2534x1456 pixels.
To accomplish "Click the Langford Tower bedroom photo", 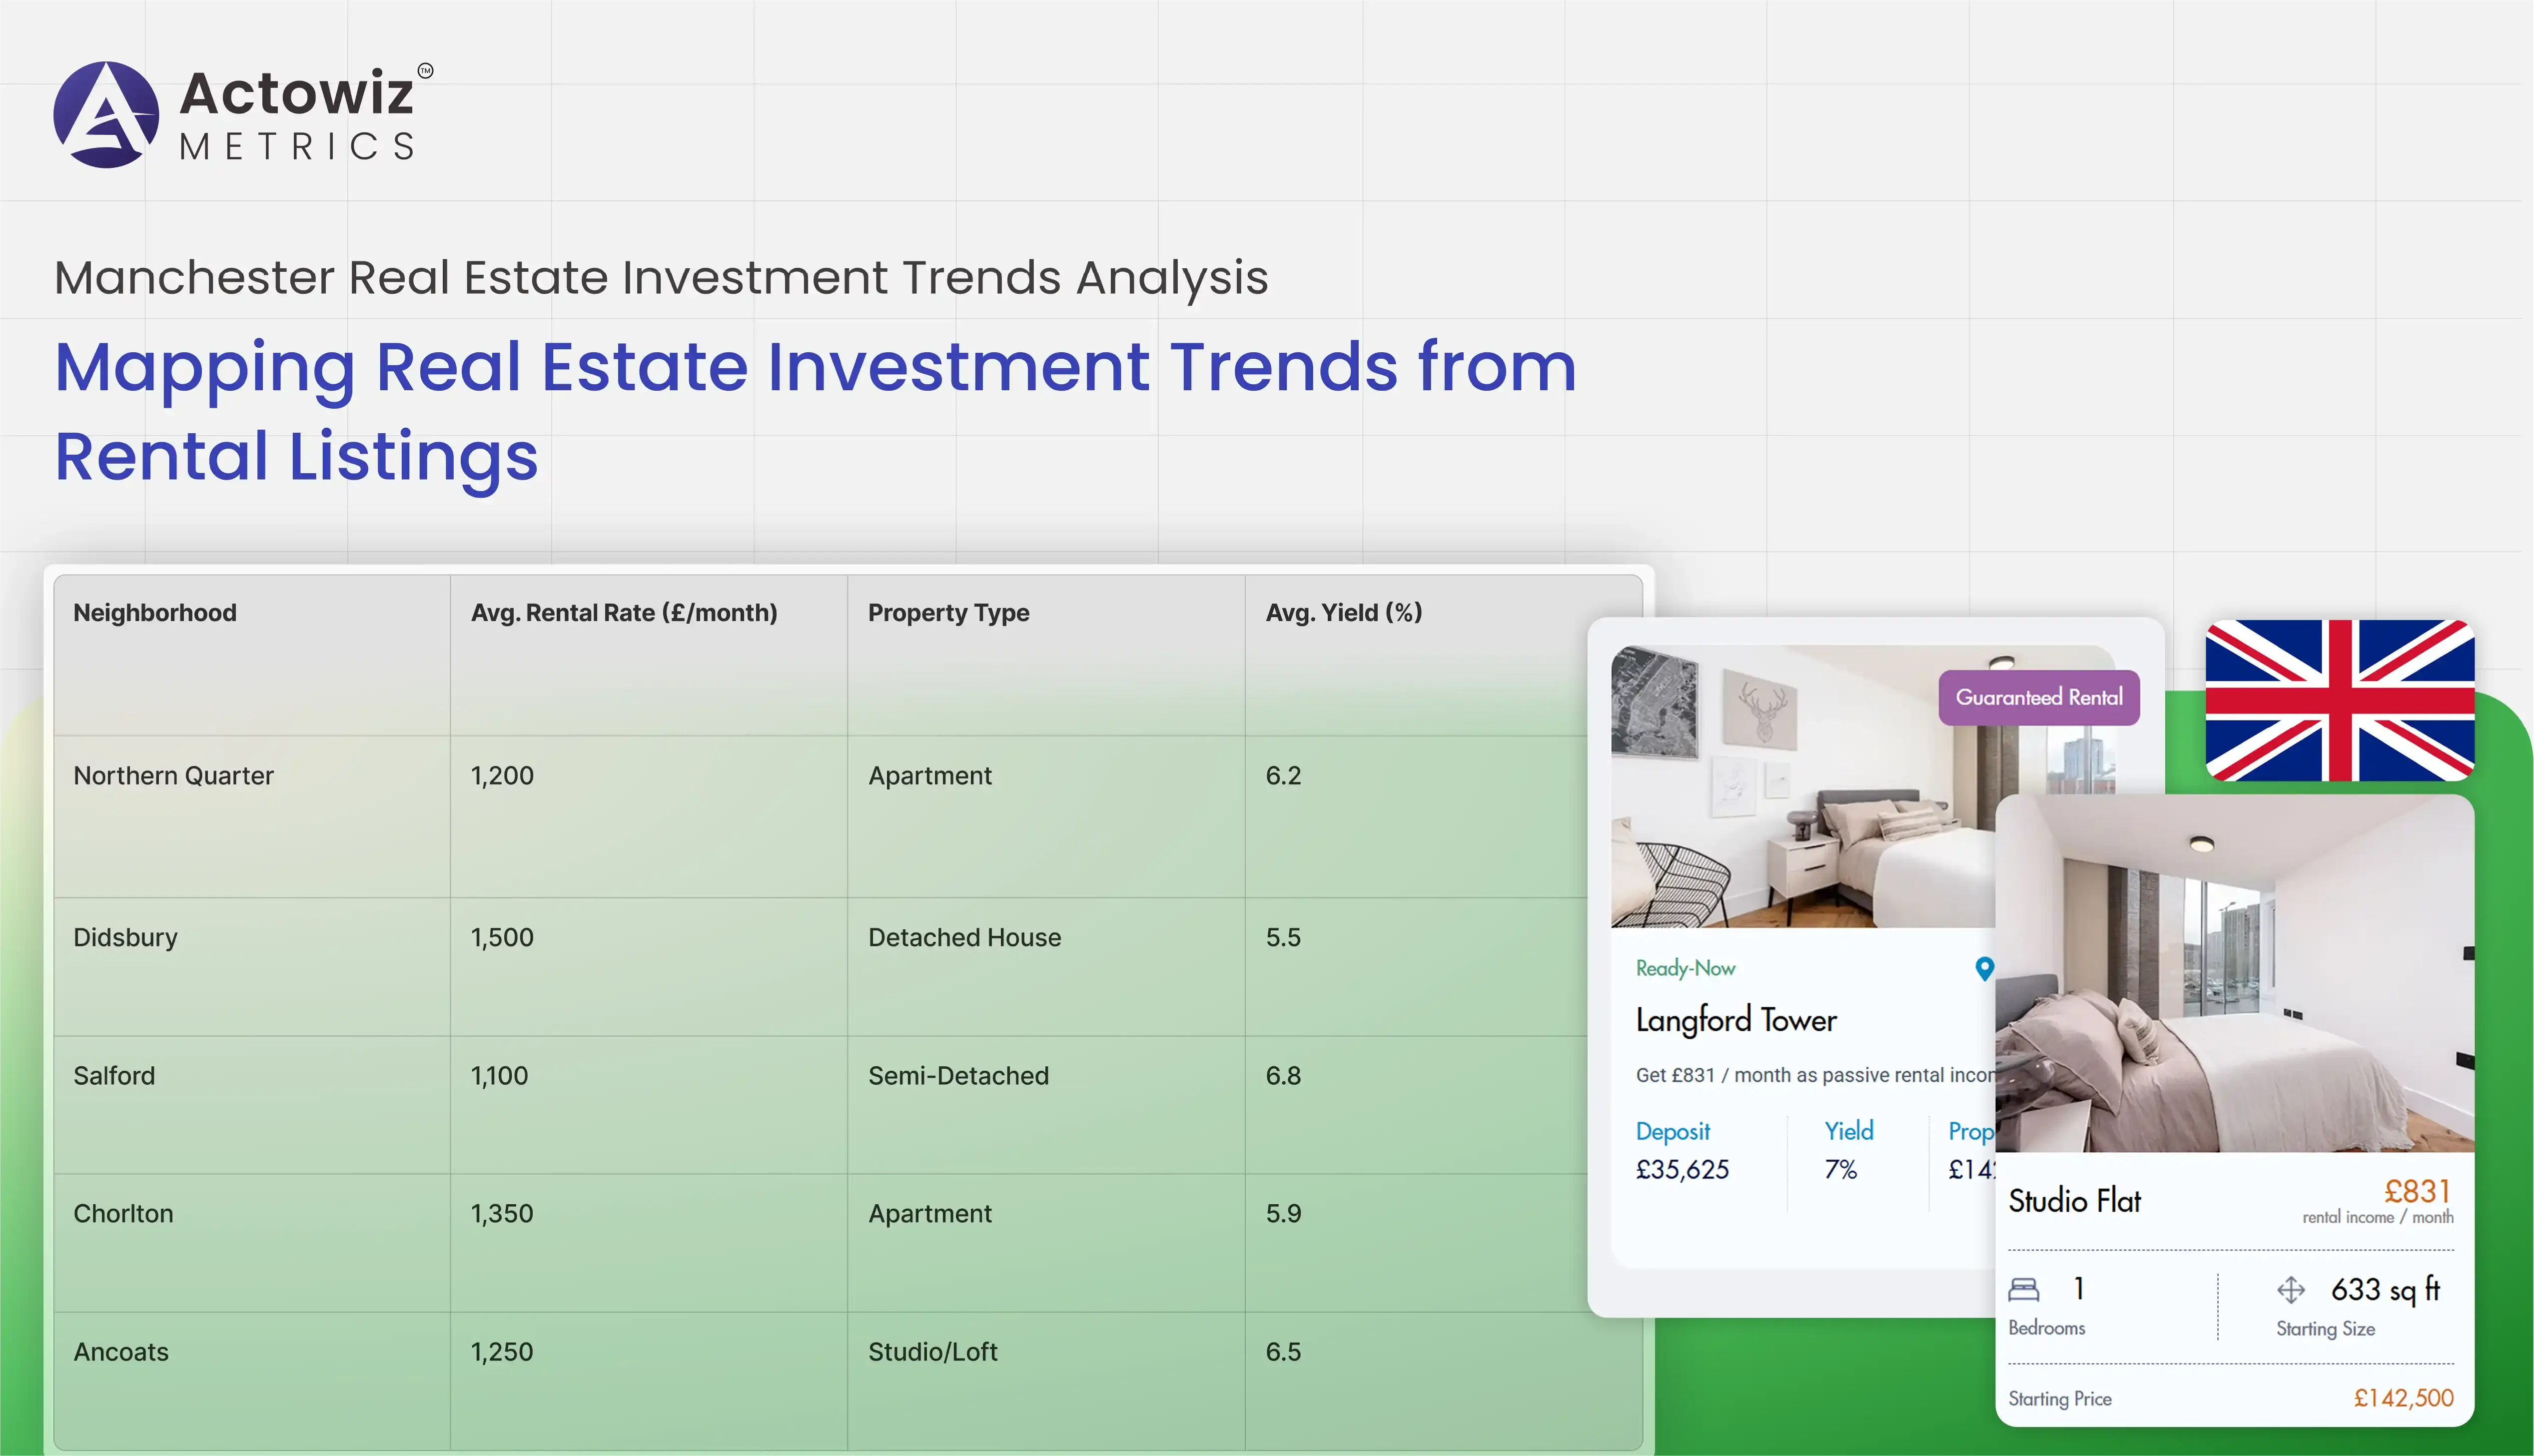I will tap(1800, 800).
